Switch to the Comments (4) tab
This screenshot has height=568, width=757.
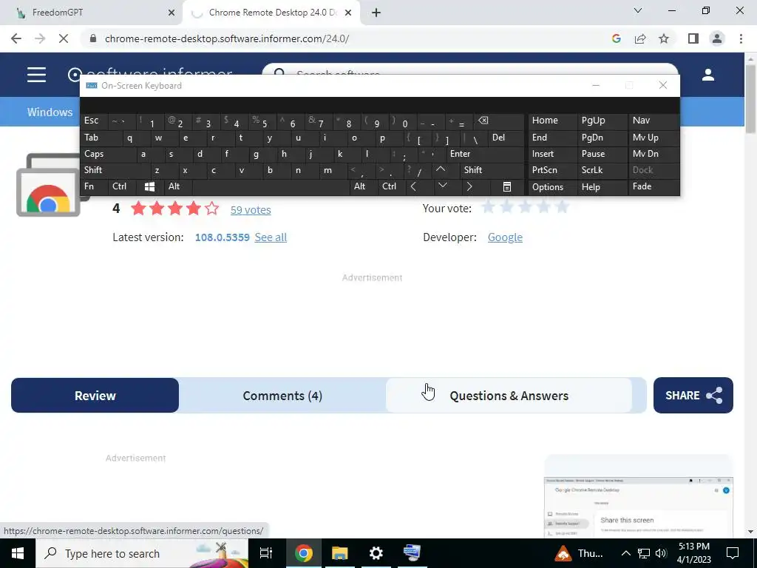282,396
